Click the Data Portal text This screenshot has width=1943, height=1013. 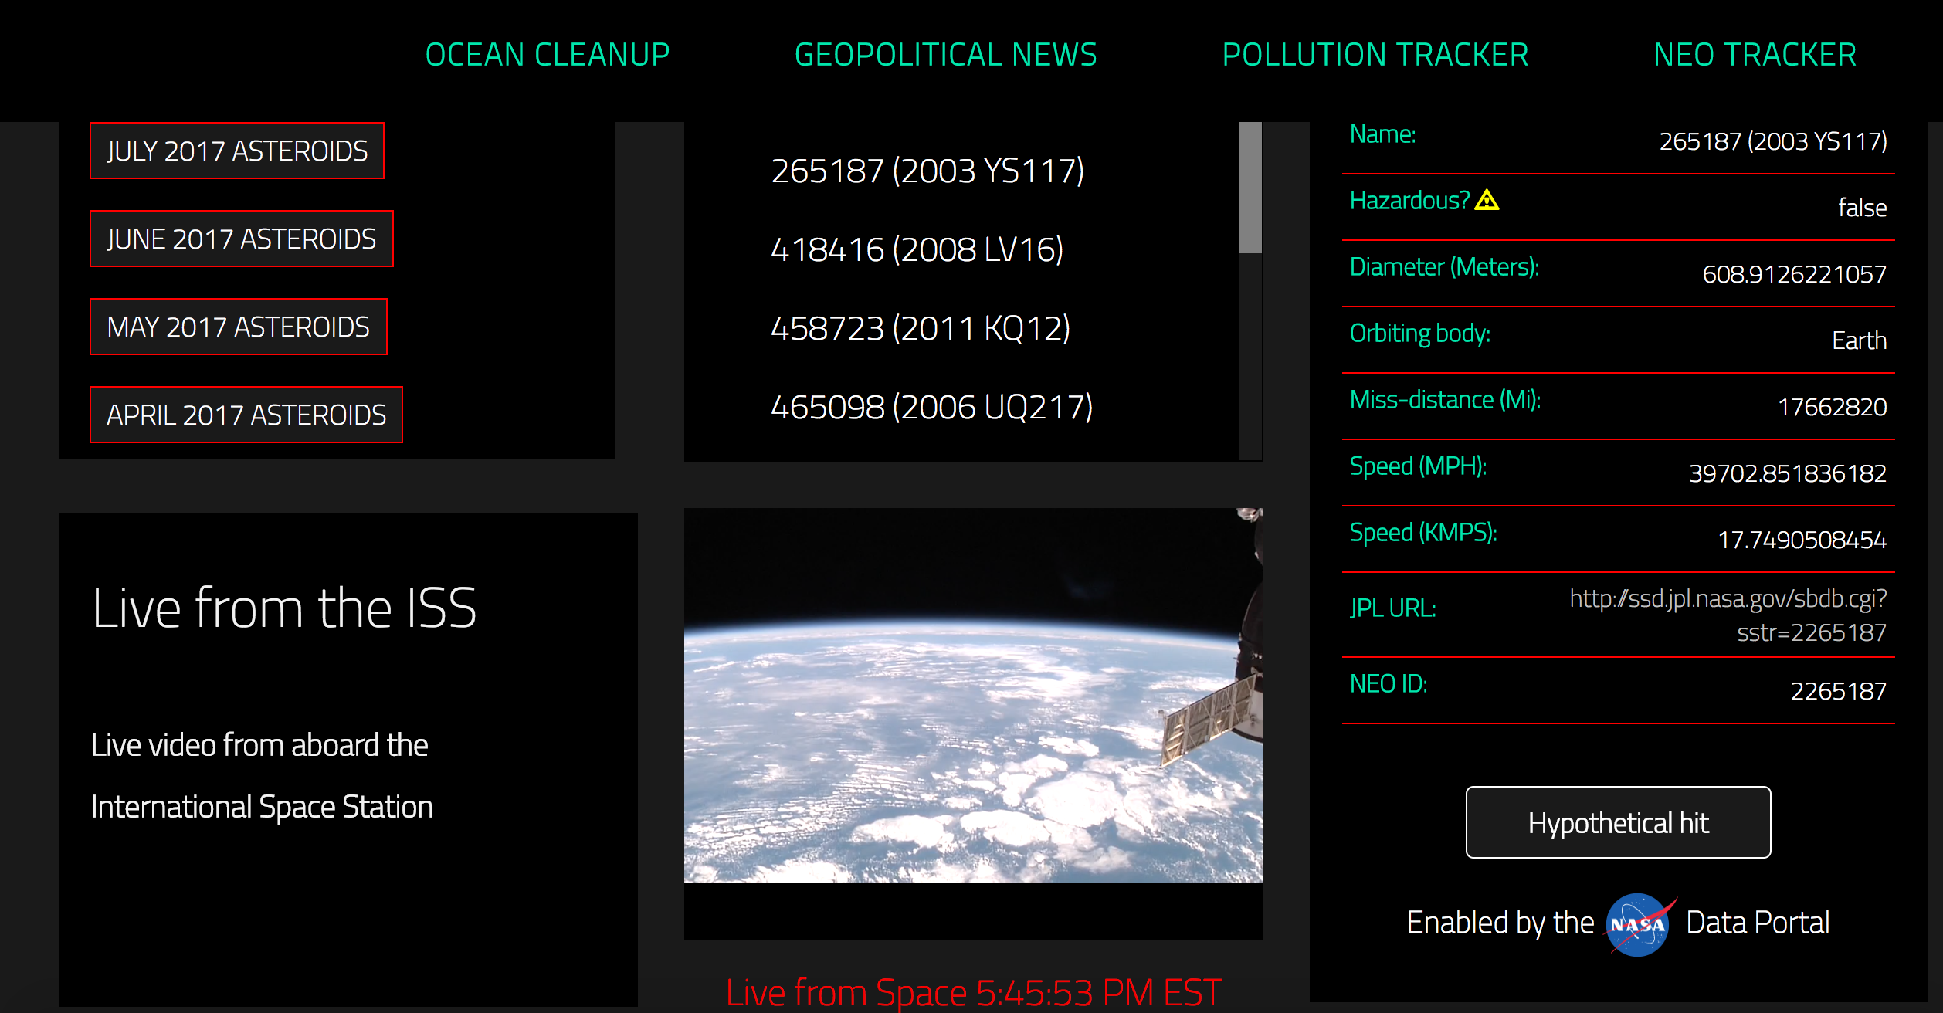pyautogui.click(x=1757, y=923)
